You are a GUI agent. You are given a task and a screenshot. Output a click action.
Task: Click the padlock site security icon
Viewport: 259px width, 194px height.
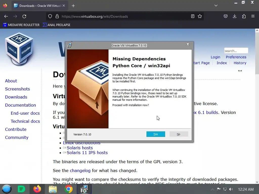(x=57, y=16)
